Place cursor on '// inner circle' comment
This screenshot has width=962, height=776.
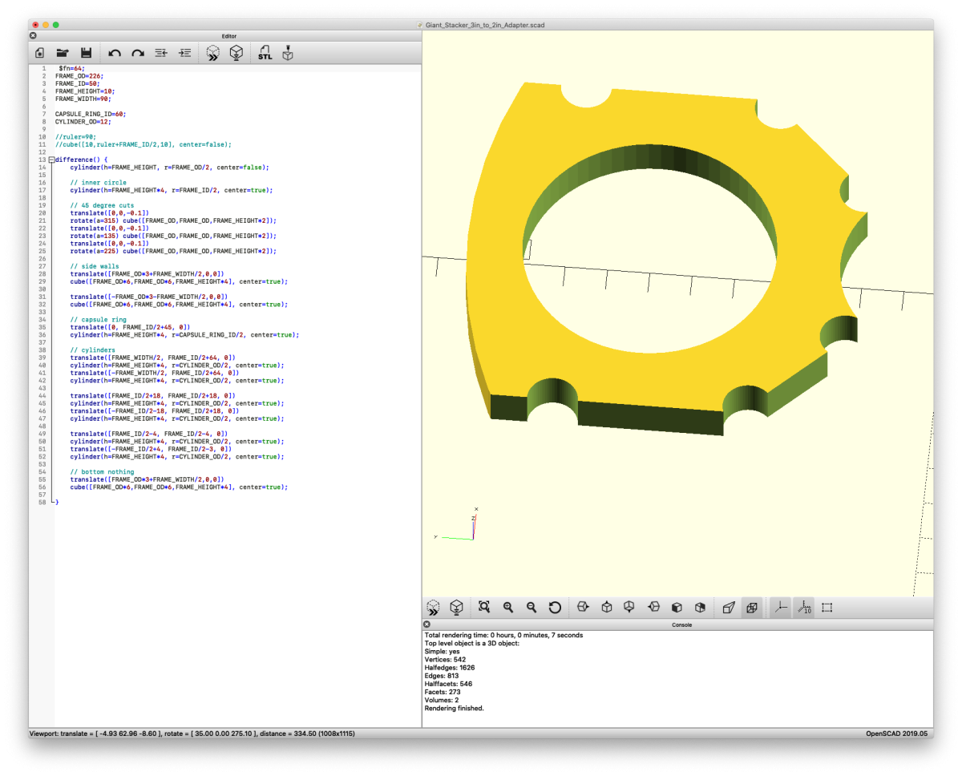[98, 183]
